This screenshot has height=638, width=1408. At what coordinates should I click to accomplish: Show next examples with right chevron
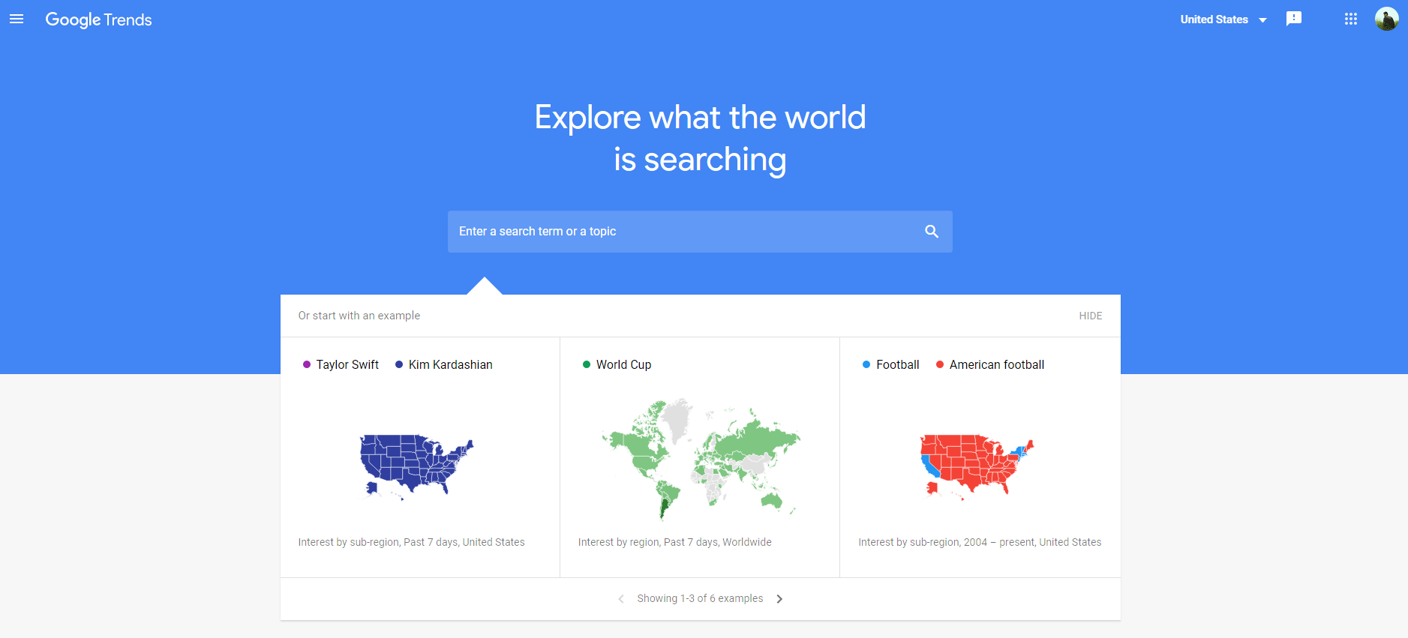point(779,599)
